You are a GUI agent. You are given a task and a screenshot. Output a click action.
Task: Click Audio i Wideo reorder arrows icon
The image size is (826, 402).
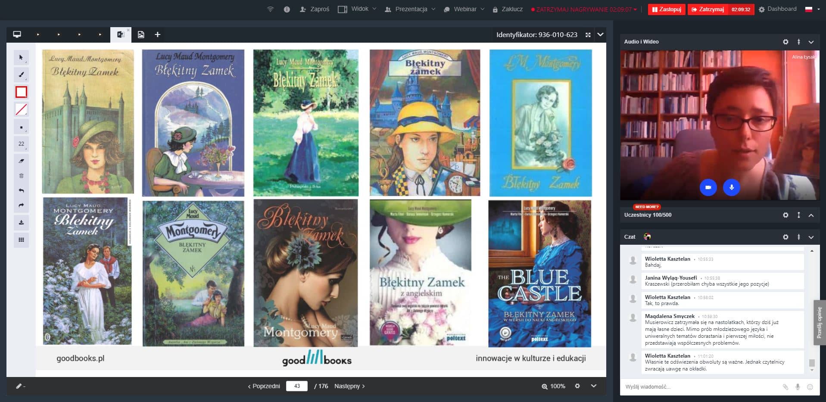(798, 42)
